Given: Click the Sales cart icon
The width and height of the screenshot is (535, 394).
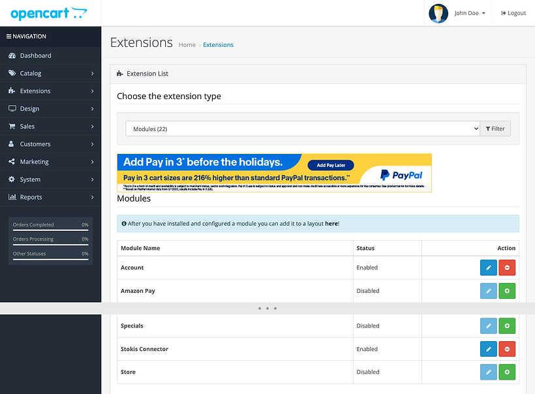Looking at the screenshot, I should (x=12, y=126).
